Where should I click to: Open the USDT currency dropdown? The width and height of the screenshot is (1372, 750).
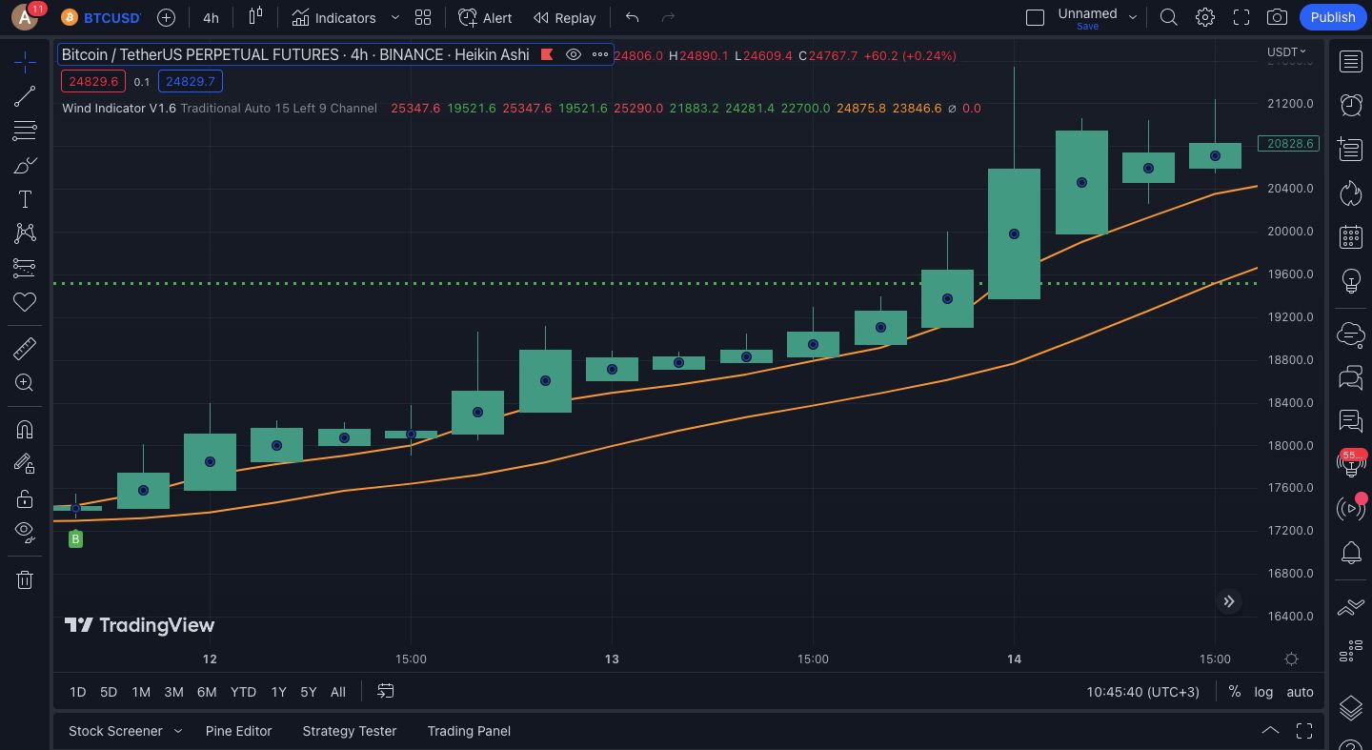tap(1285, 51)
